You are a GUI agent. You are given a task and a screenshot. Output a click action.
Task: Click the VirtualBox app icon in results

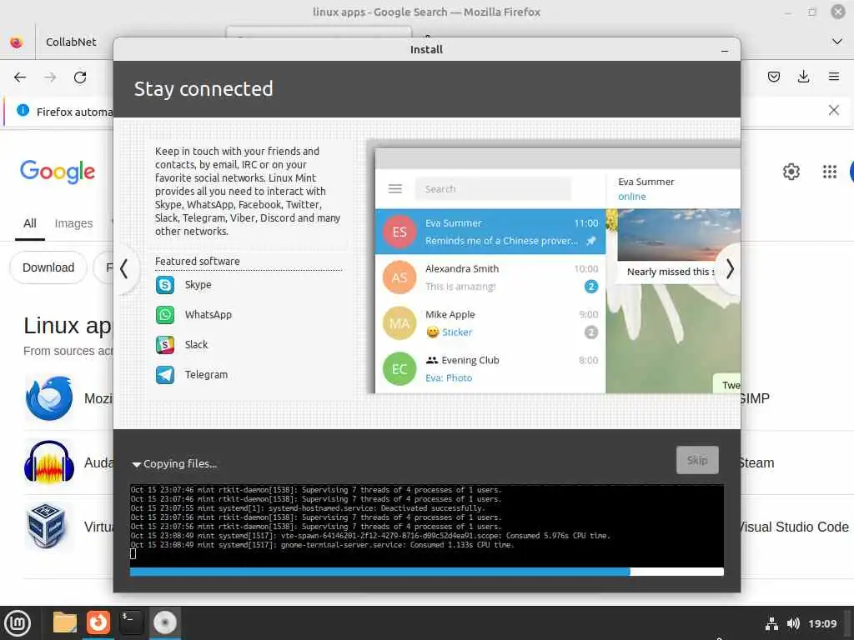pyautogui.click(x=47, y=526)
